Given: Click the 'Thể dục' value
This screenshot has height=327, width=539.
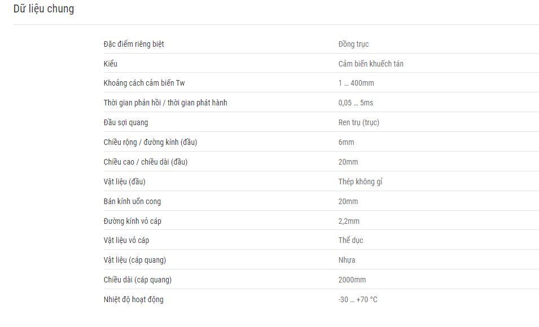Looking at the screenshot, I should pos(350,240).
